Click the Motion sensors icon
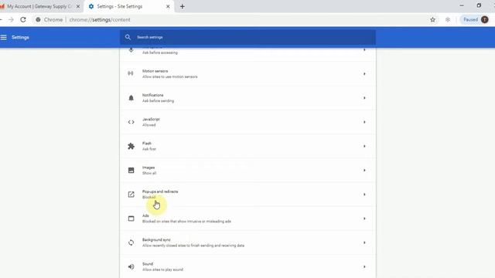495x278 pixels. pos(131,73)
